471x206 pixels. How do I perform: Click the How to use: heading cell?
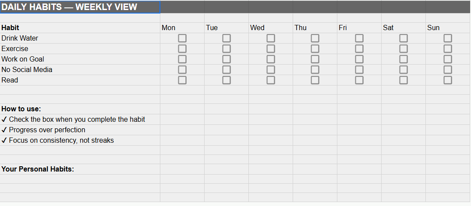coord(80,109)
